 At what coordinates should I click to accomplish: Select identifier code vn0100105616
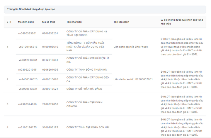(28, 47)
